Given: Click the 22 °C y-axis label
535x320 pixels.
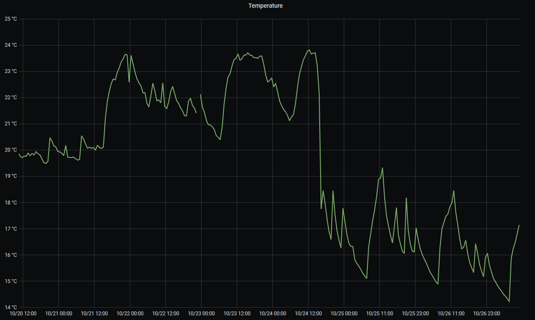Looking at the screenshot, I should 11,98.
